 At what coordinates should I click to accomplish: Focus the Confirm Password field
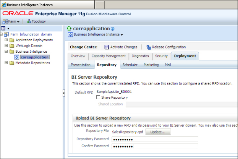(154, 146)
